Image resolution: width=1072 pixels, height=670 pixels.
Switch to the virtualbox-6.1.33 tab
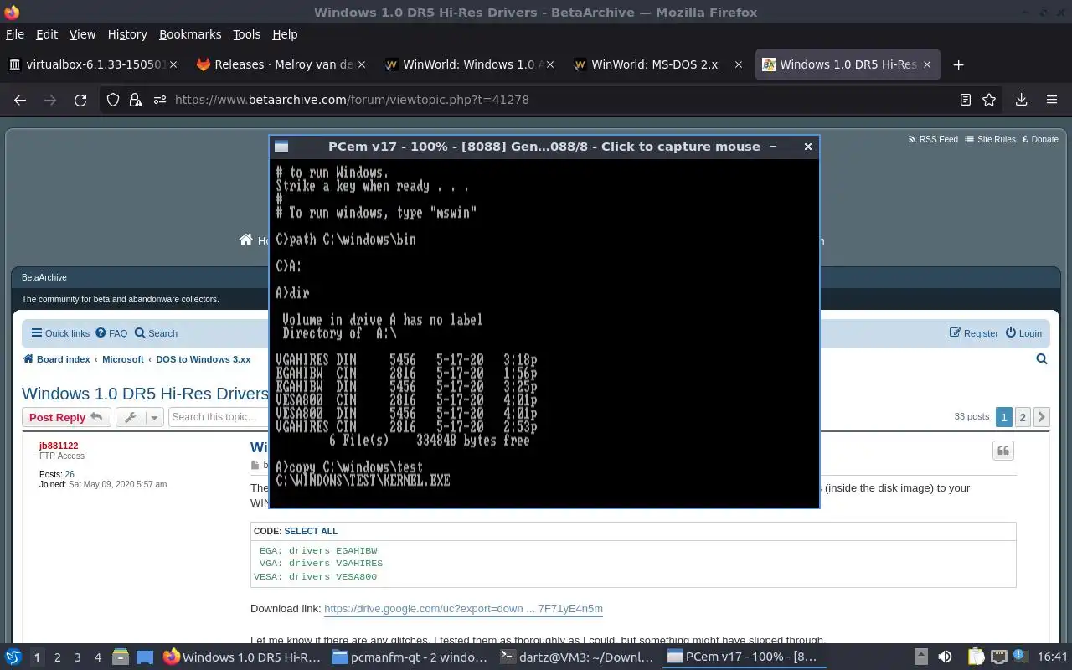[92, 64]
